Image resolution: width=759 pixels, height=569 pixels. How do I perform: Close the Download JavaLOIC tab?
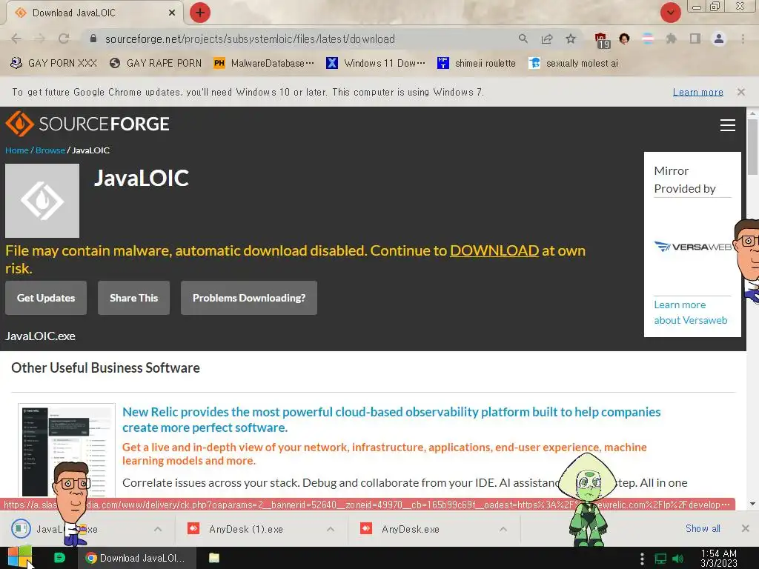(x=172, y=13)
